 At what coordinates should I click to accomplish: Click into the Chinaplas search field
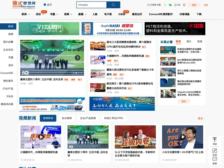(91, 5)
